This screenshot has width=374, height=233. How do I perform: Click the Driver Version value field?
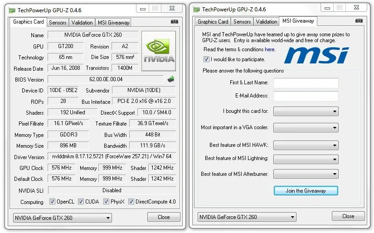point(112,156)
